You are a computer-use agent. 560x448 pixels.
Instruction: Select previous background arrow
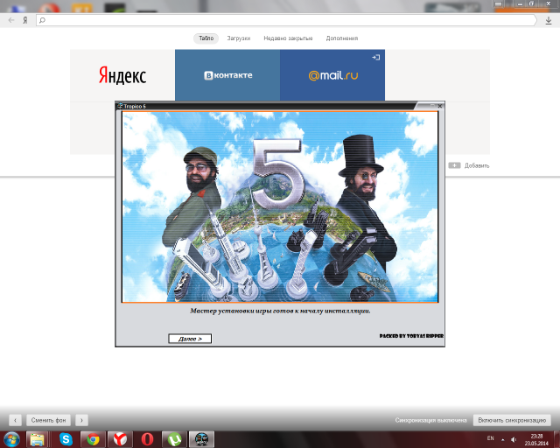15,420
